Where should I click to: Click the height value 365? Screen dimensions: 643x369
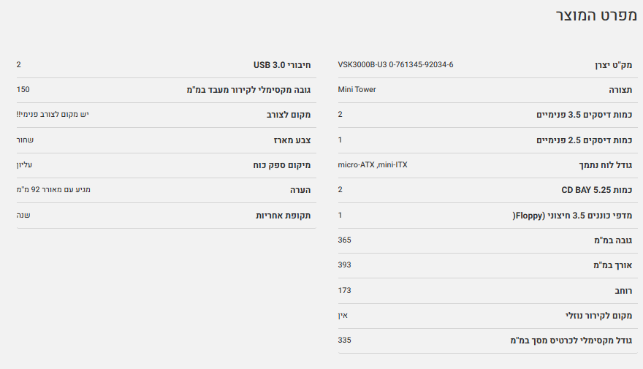pos(345,240)
